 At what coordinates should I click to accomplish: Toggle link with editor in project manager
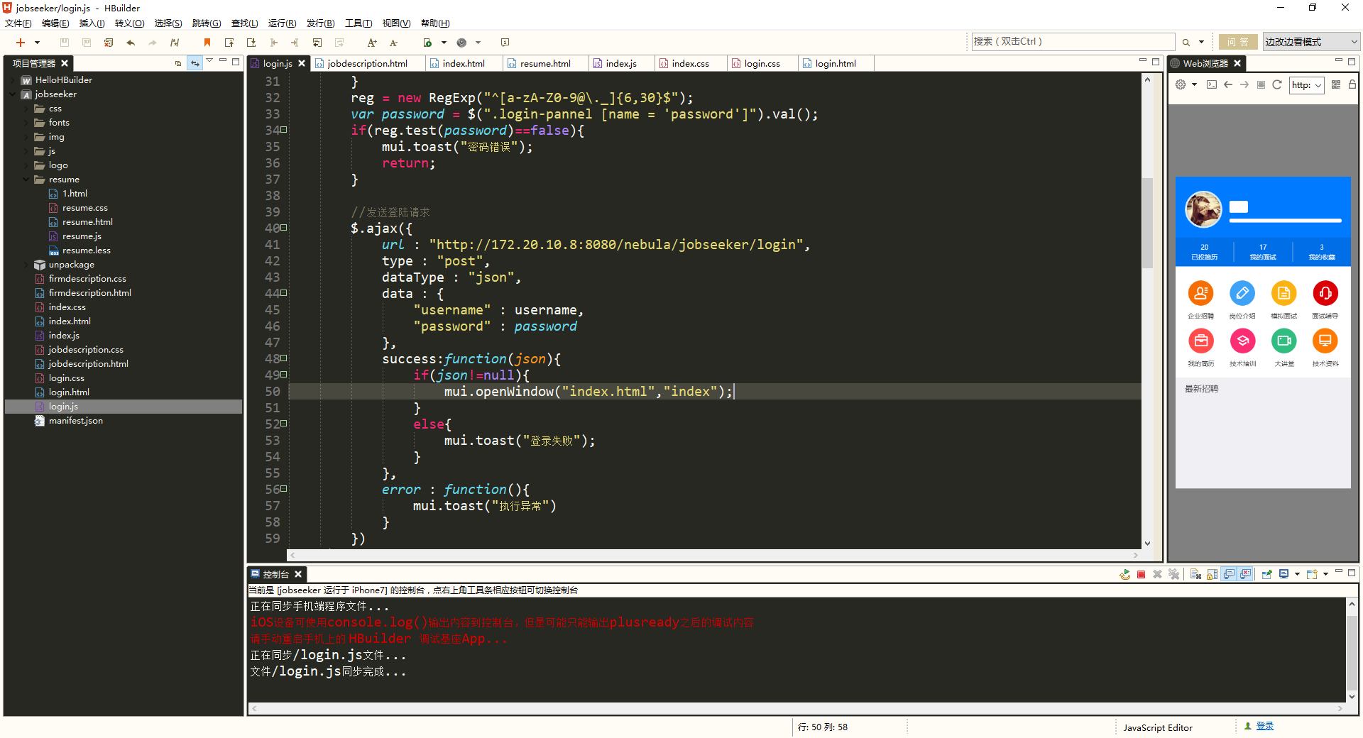(x=195, y=63)
